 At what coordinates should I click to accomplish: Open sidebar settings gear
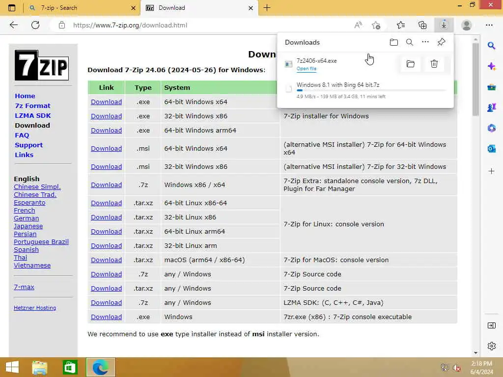[491, 346]
